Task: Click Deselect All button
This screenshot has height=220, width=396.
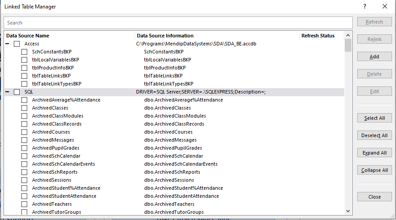Action: click(374, 135)
